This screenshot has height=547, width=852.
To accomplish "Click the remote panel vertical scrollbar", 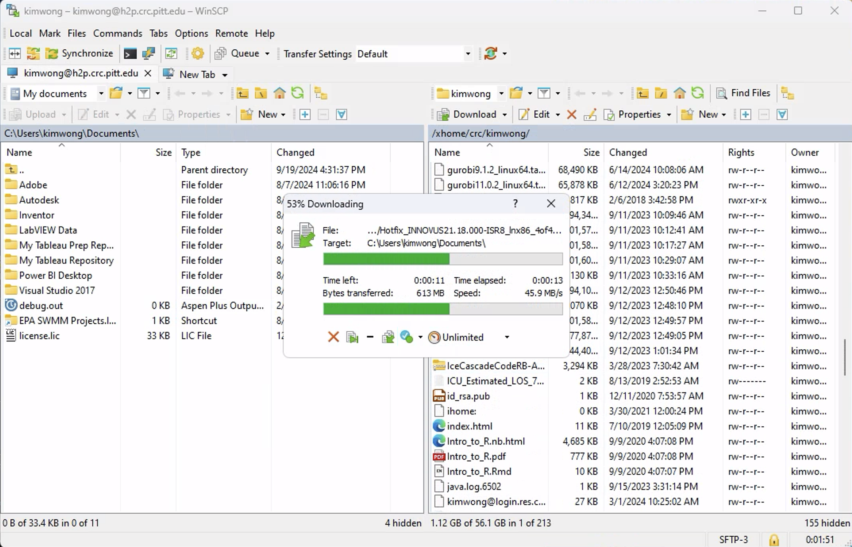I will click(845, 356).
